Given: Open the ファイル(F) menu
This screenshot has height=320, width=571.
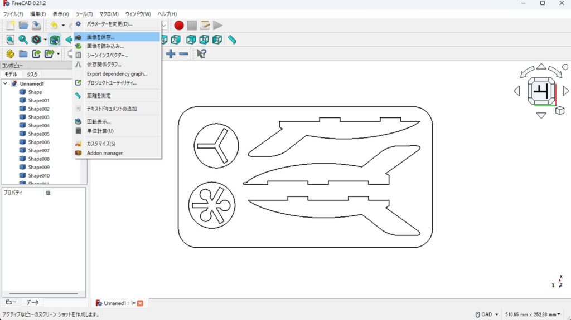Looking at the screenshot, I should [x=13, y=14].
